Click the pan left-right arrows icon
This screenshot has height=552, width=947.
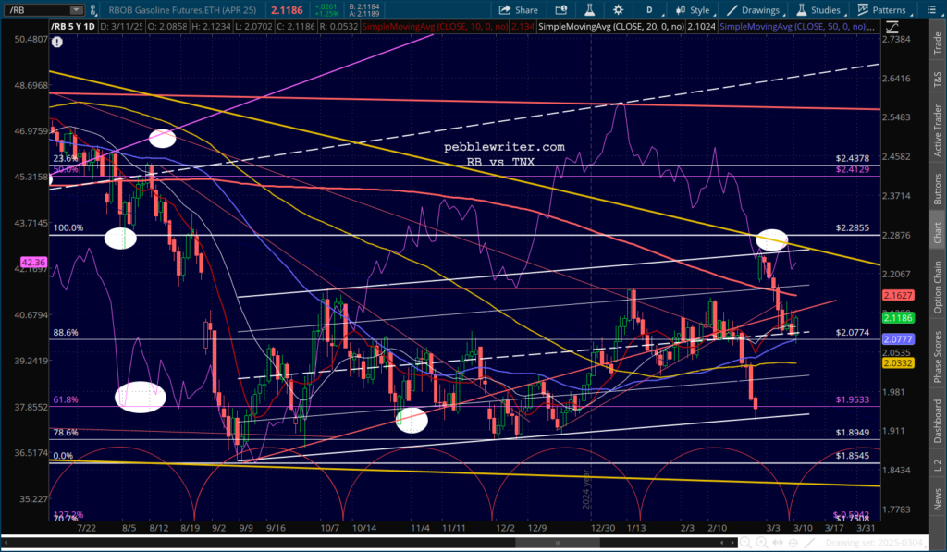777,543
